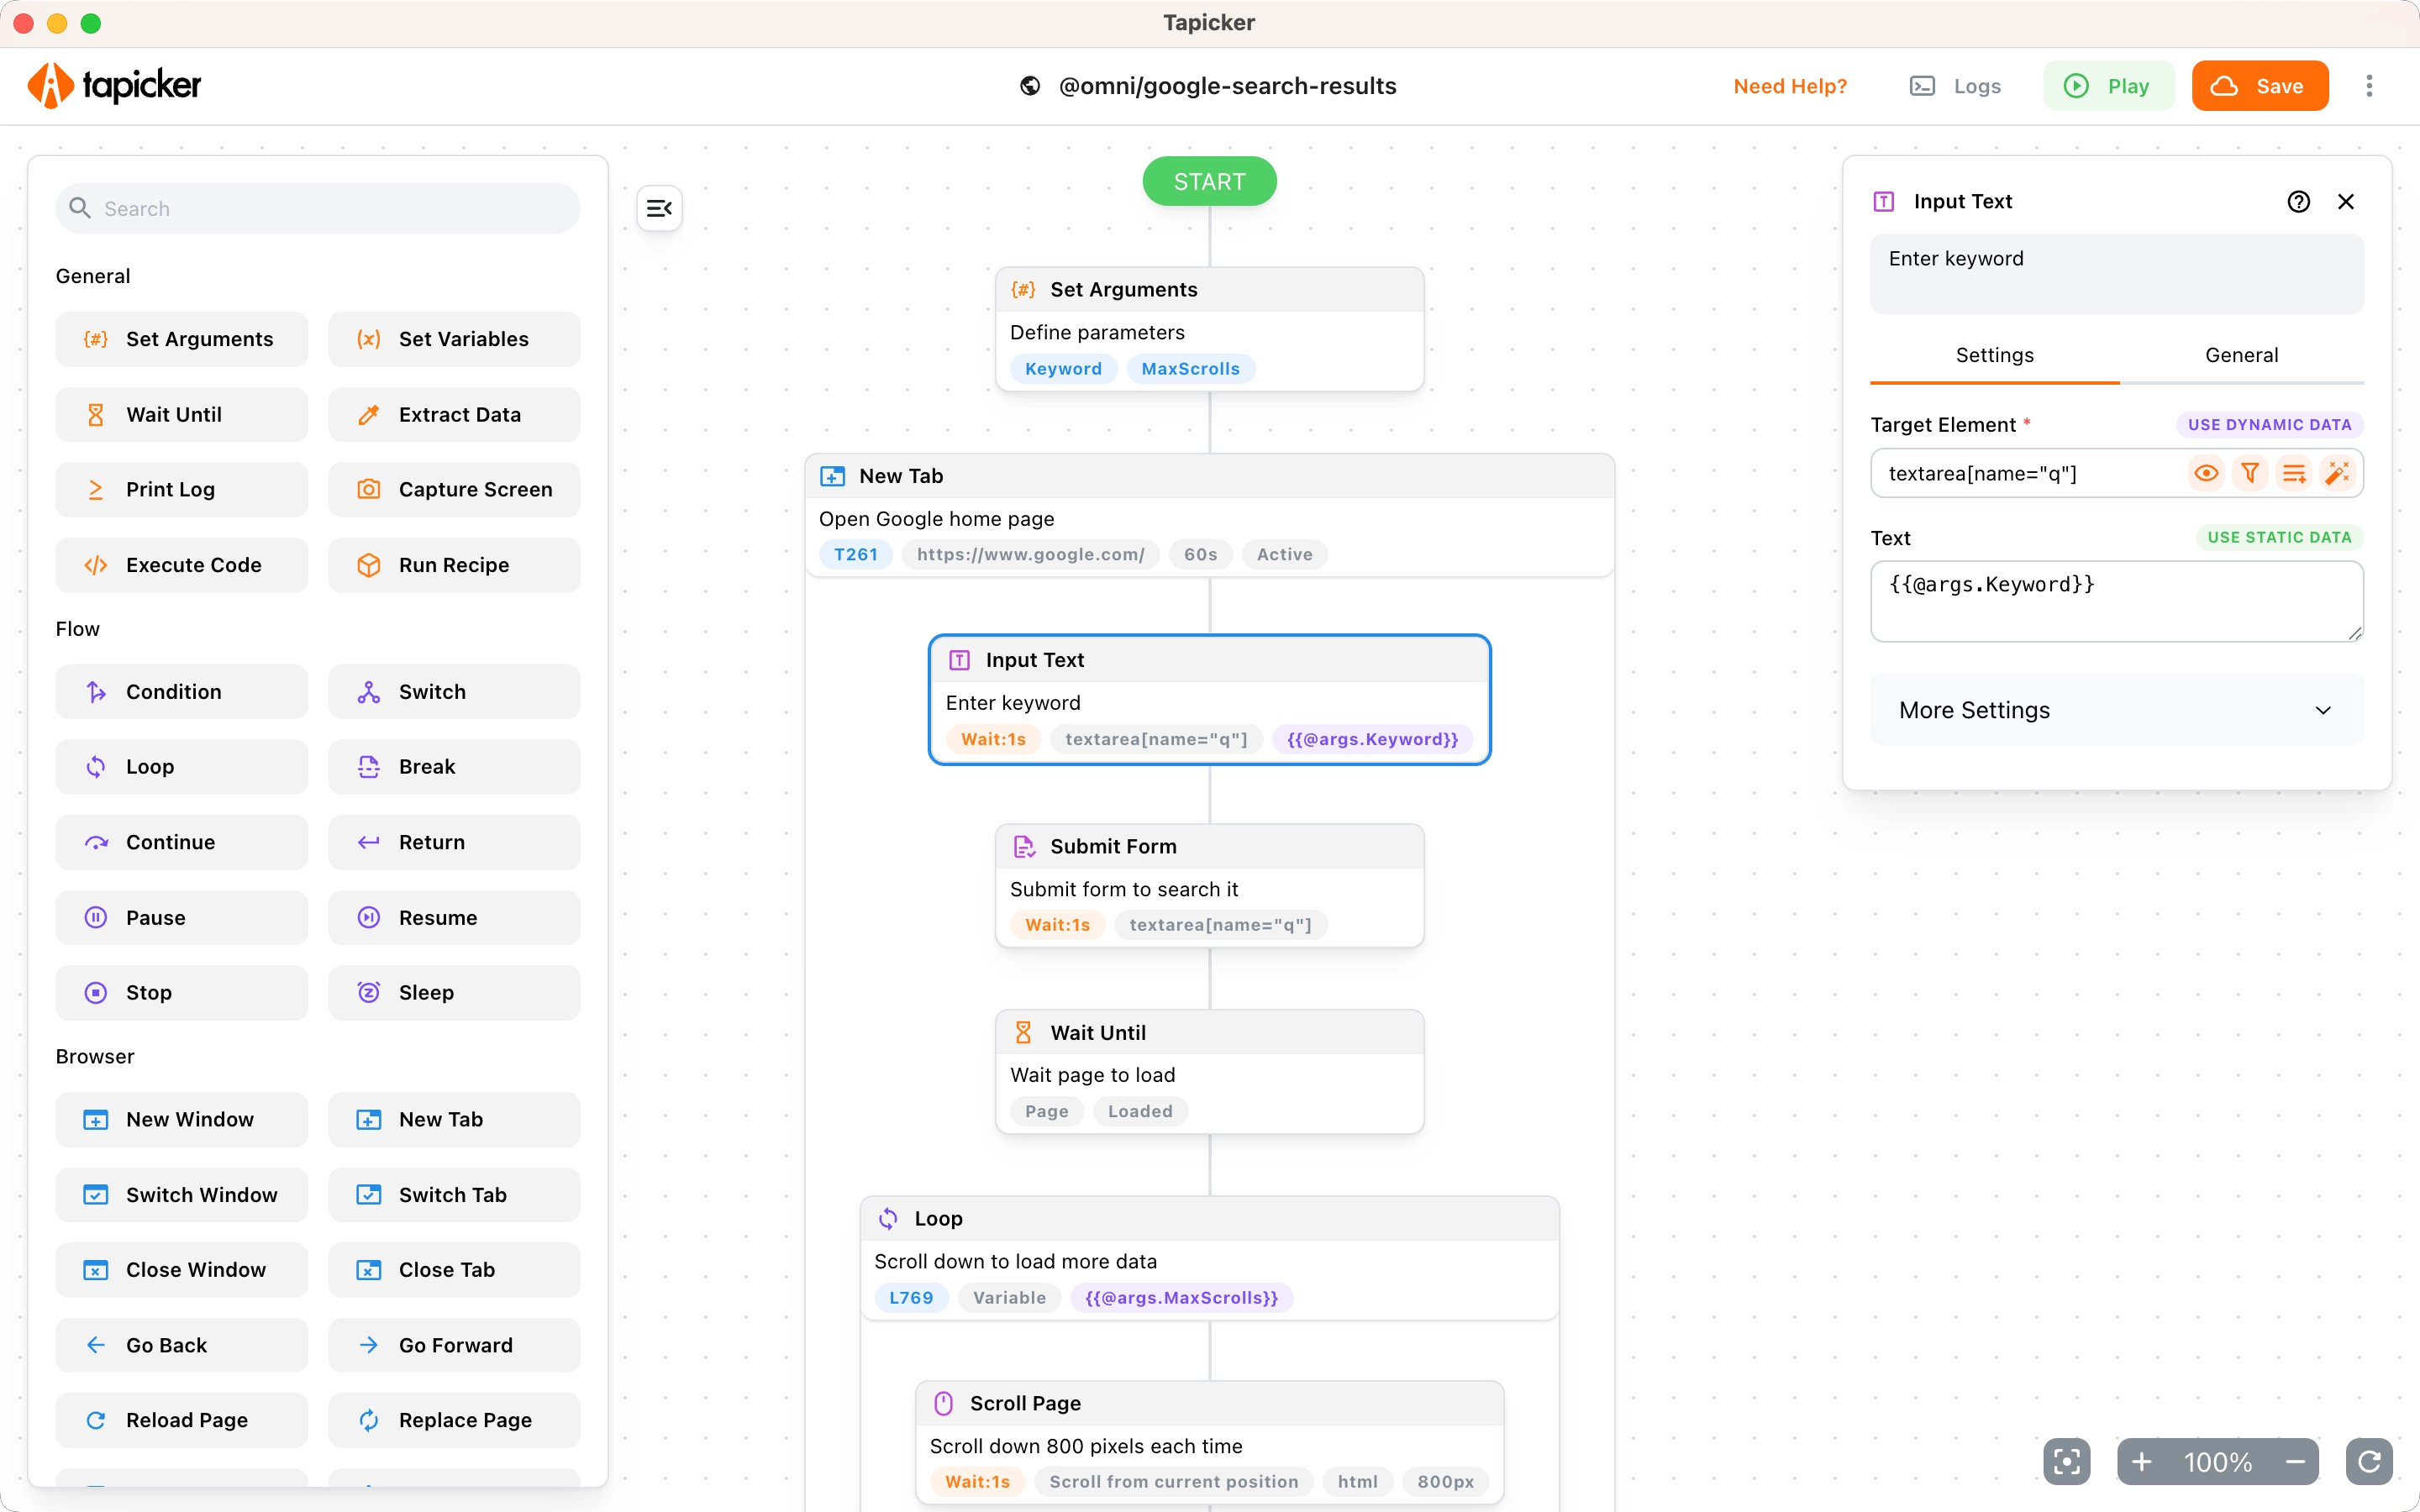
Task: Add the Extract Data action
Action: pos(454,415)
